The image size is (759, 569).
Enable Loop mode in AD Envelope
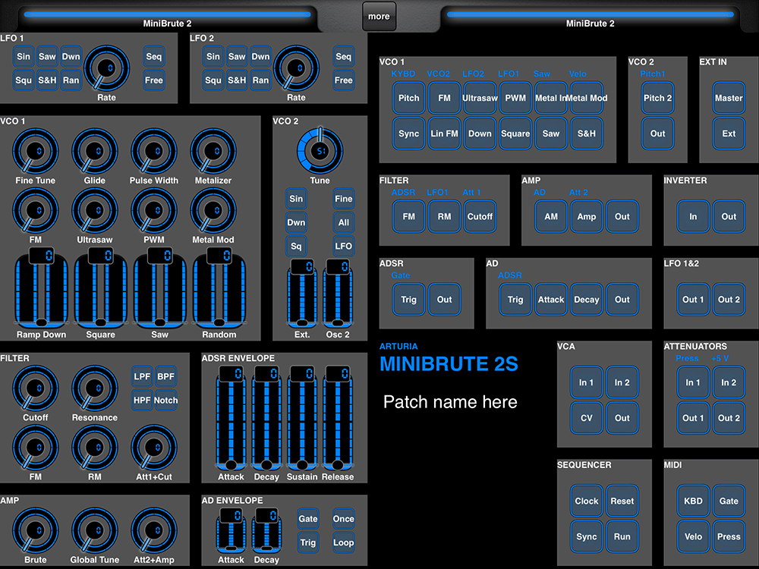coord(343,542)
